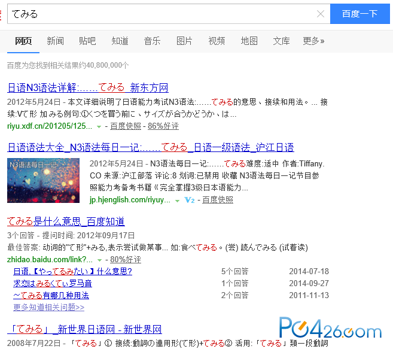Switch to the 地图 tab
The image size is (393, 349).
249,41
